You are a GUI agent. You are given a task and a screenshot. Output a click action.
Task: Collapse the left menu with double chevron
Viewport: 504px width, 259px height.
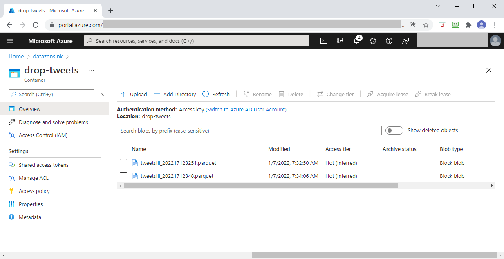click(102, 94)
